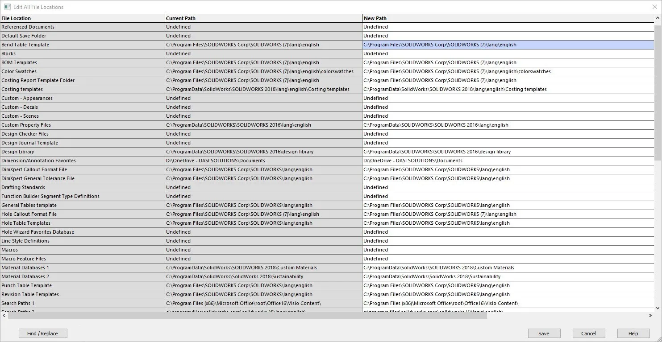
Task: Click Current Path of Custom Property Files
Action: click(x=263, y=125)
